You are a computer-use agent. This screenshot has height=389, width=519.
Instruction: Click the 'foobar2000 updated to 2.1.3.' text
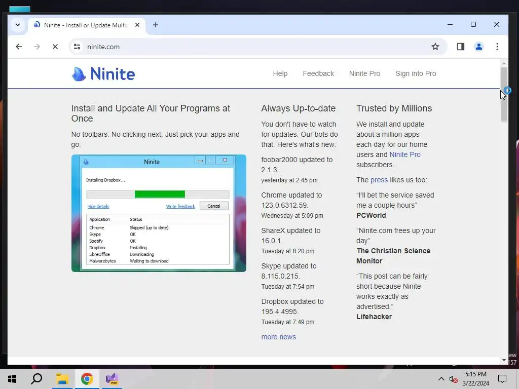(x=297, y=165)
